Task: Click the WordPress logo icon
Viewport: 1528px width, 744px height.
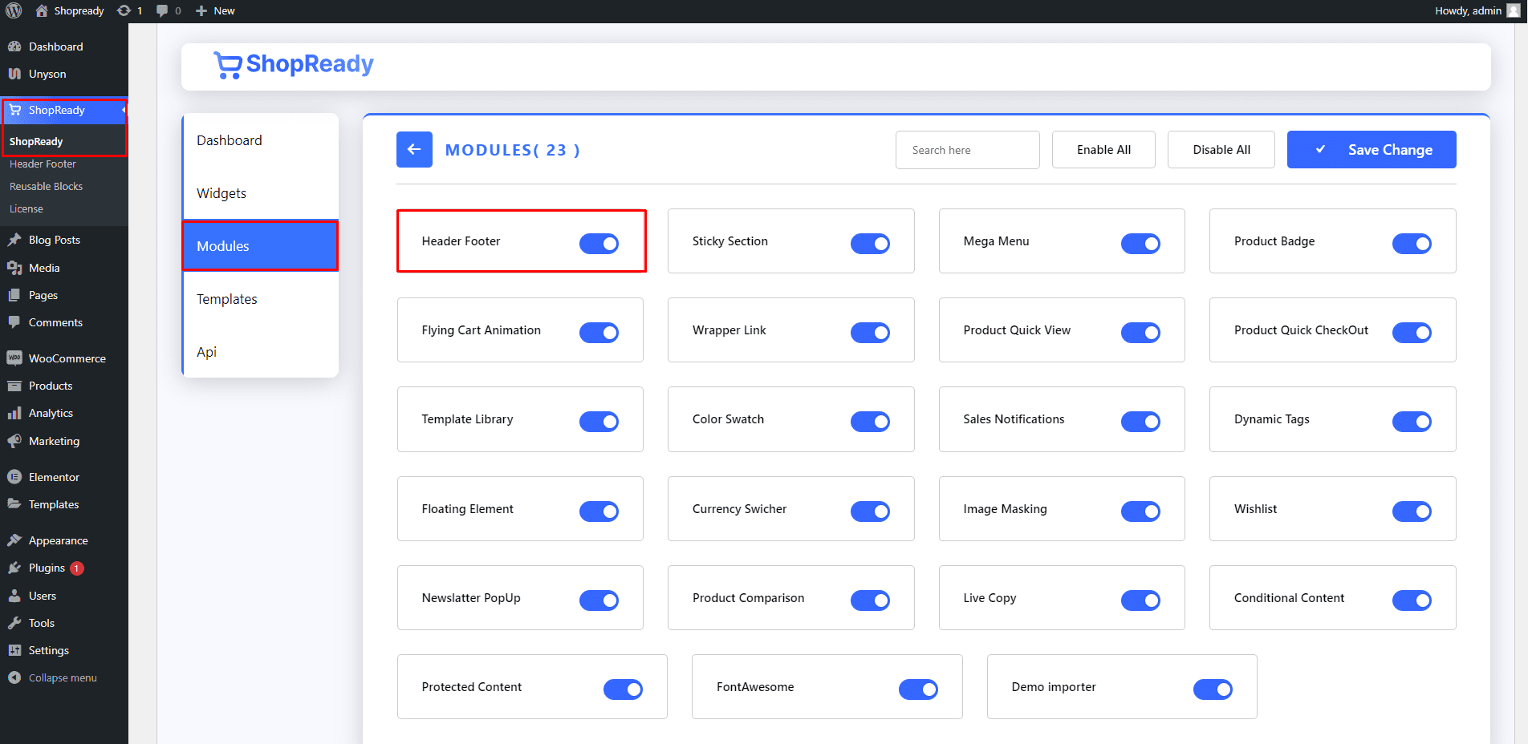Action: [14, 10]
